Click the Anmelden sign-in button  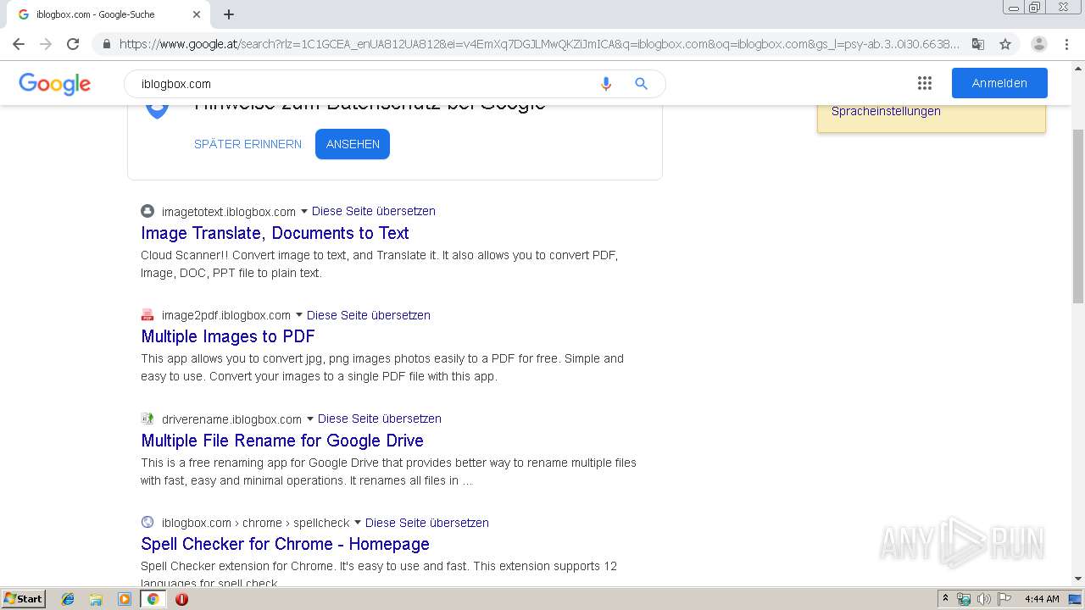[x=999, y=83]
